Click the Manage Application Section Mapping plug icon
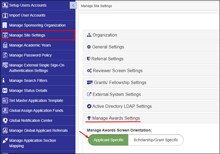The height and width of the screenshot is (154, 220). tap(5, 140)
